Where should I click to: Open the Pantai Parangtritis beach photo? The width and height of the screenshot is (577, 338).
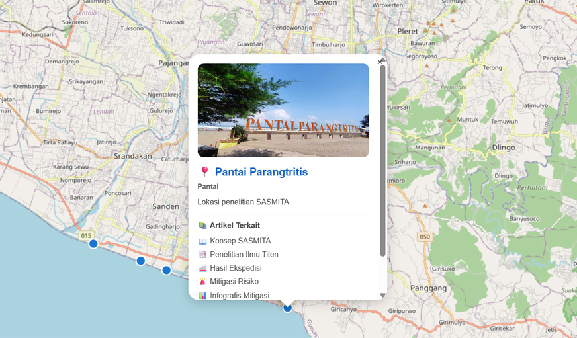[x=283, y=110]
